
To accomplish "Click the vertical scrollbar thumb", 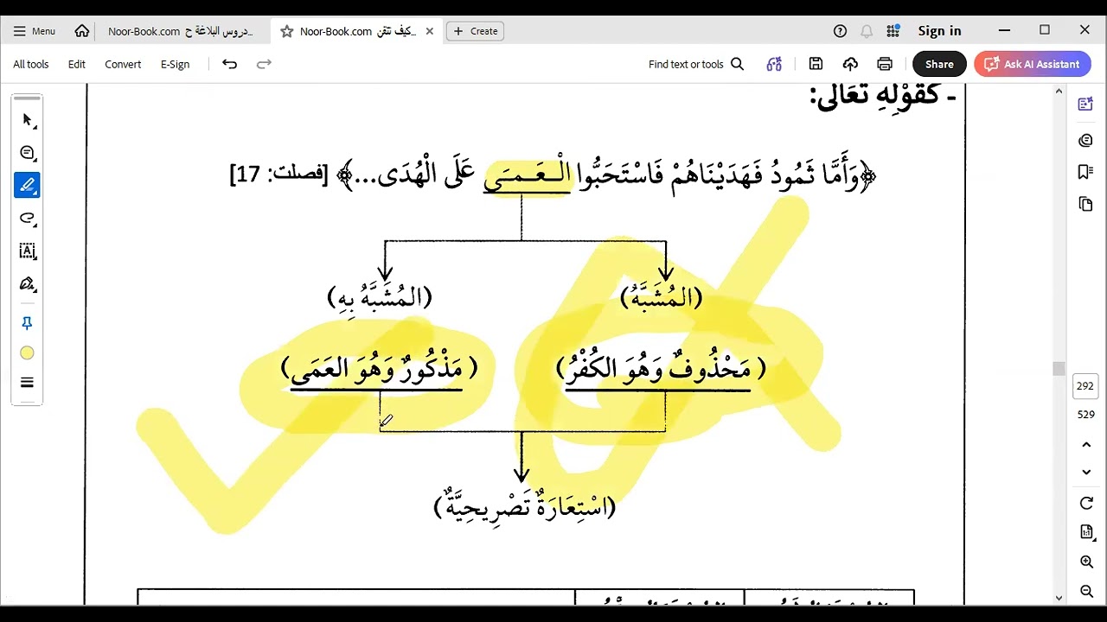I will (x=1059, y=369).
